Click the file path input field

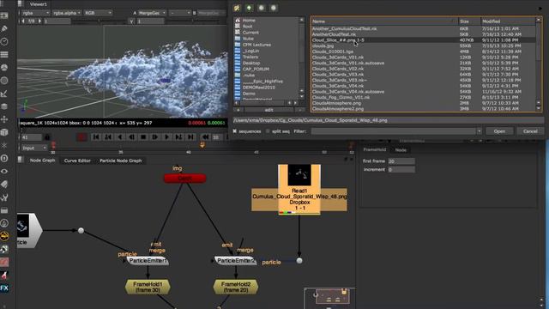[x=389, y=120]
